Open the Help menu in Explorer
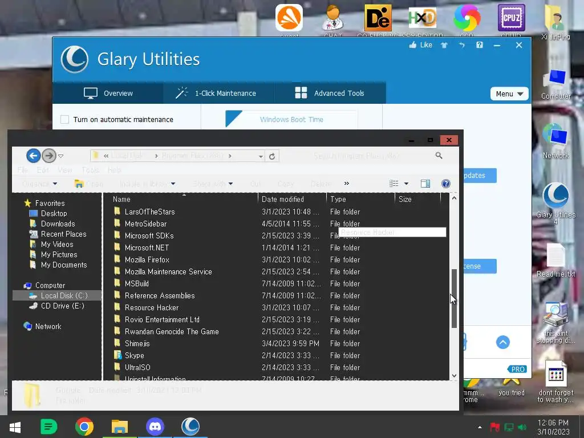 114,170
